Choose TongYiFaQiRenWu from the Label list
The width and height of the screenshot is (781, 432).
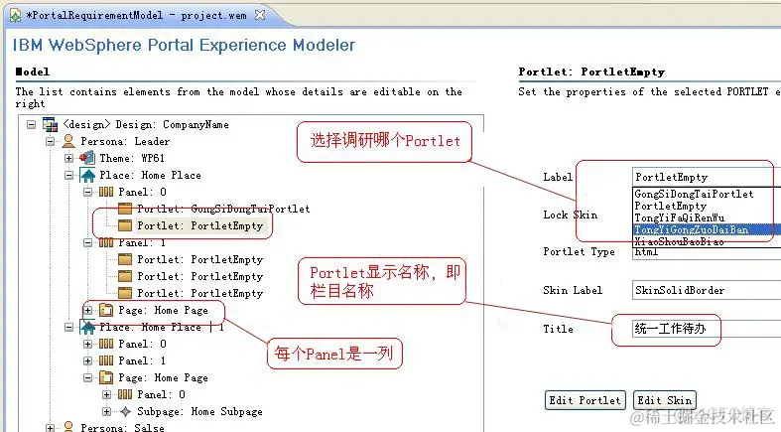[707, 218]
